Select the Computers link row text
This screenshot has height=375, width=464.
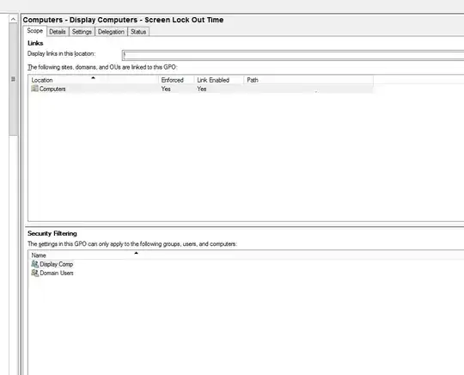52,89
